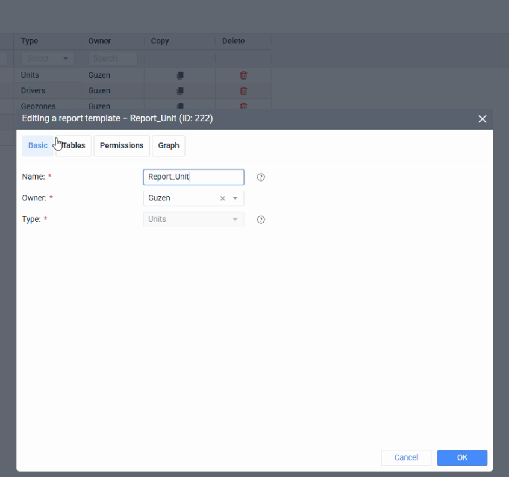
Task: Delete the Drivers row template
Action: 243,91
